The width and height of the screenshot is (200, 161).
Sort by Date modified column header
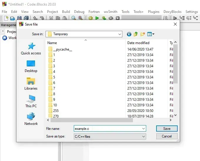(146, 43)
